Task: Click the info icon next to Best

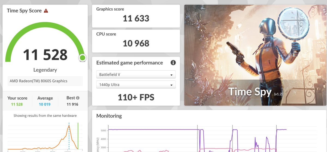Action: (x=78, y=98)
